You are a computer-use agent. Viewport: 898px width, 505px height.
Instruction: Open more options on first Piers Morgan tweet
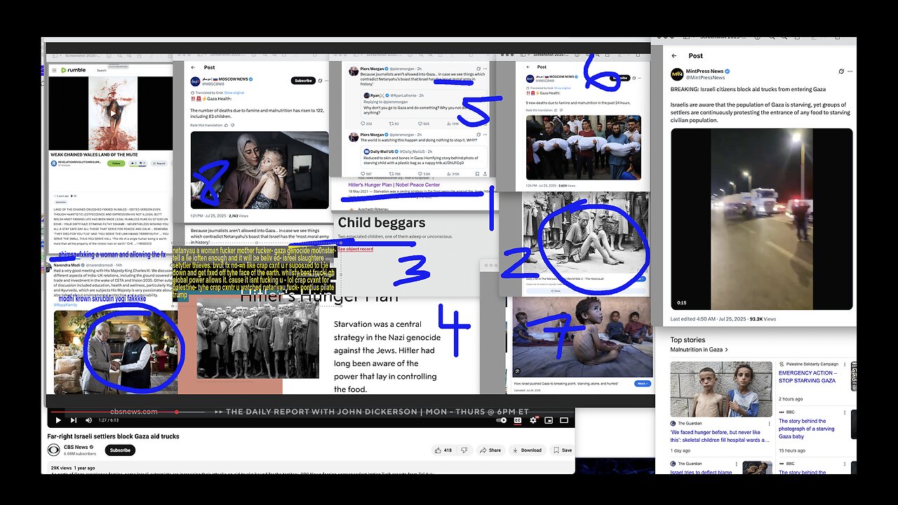pos(485,69)
